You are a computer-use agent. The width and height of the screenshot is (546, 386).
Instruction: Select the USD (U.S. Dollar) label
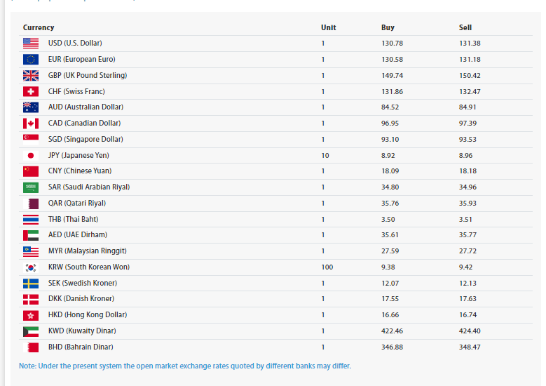[x=75, y=44]
